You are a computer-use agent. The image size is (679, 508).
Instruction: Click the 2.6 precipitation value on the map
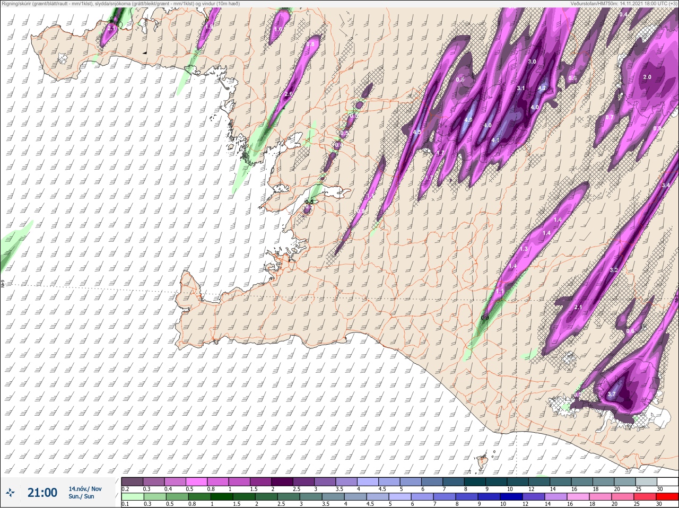[x=289, y=94]
